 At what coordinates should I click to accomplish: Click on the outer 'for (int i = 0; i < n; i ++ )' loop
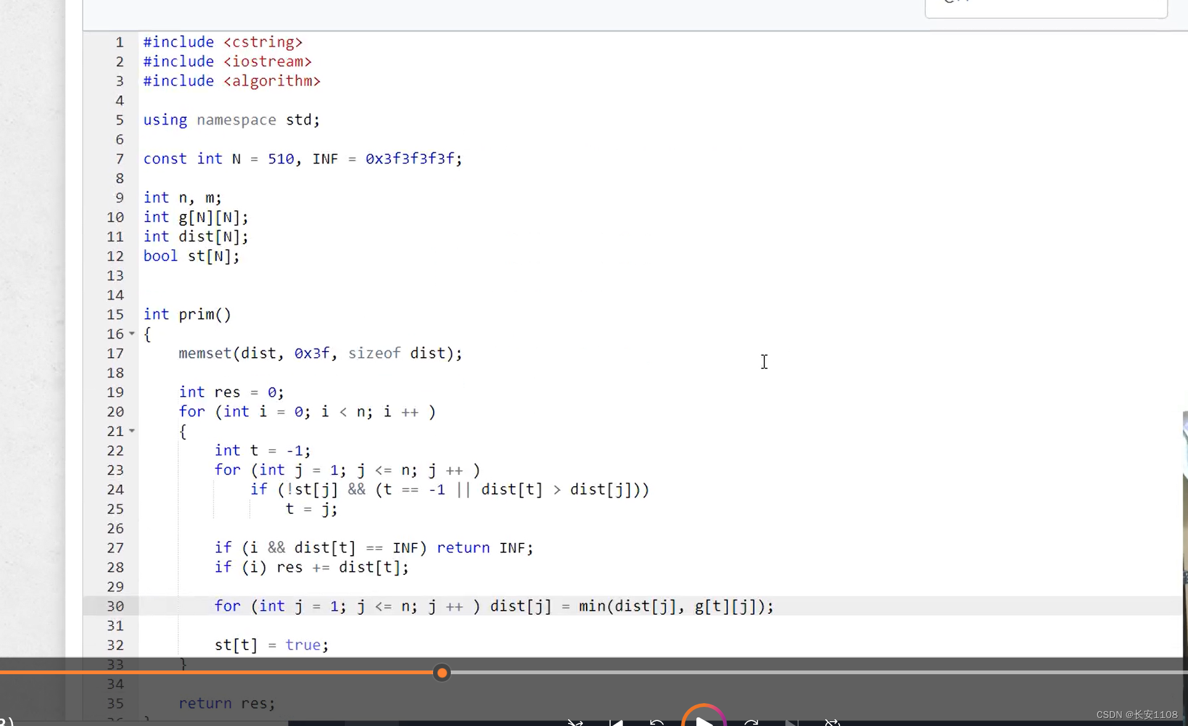(307, 412)
